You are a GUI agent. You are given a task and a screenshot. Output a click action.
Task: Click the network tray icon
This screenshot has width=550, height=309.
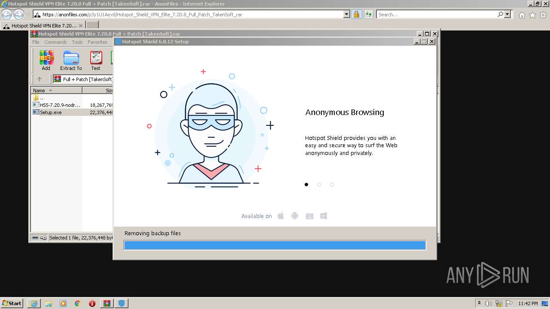point(499,303)
